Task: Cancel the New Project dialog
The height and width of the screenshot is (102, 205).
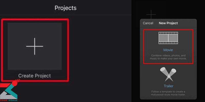Action: (148, 23)
